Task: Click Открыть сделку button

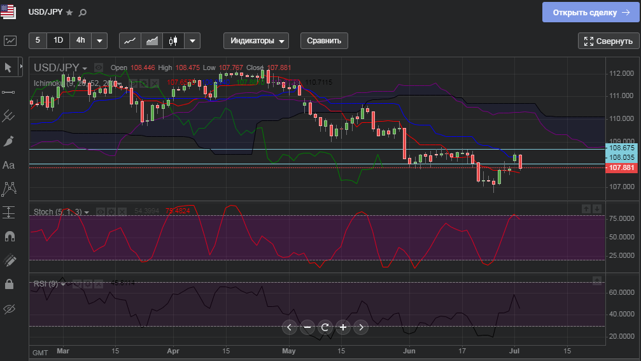Action: [591, 12]
